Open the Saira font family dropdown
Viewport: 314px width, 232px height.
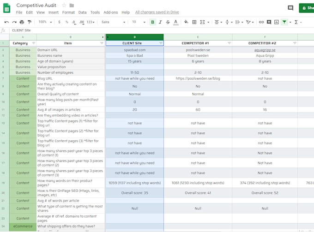(x=113, y=22)
